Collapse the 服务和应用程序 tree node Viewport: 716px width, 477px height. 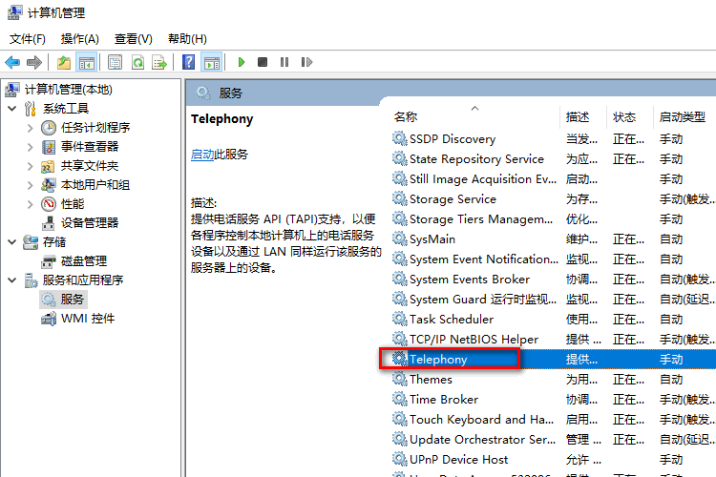click(12, 280)
